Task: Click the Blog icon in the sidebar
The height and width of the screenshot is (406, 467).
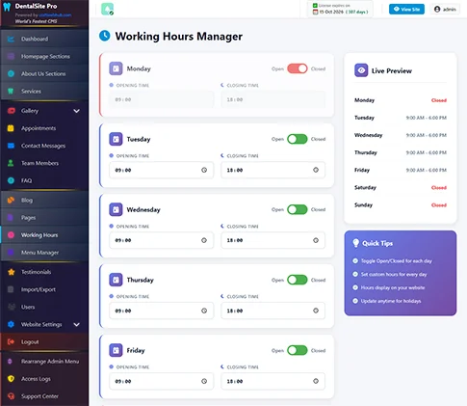Action: [11, 200]
